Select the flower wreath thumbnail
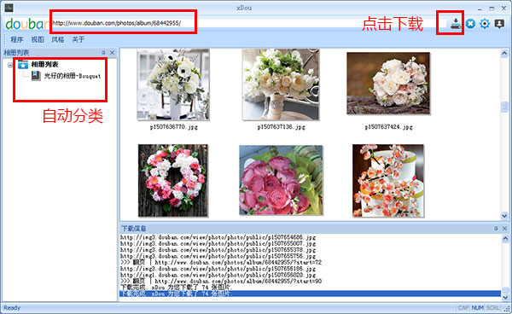Image resolution: width=512 pixels, height=314 pixels. click(x=173, y=181)
